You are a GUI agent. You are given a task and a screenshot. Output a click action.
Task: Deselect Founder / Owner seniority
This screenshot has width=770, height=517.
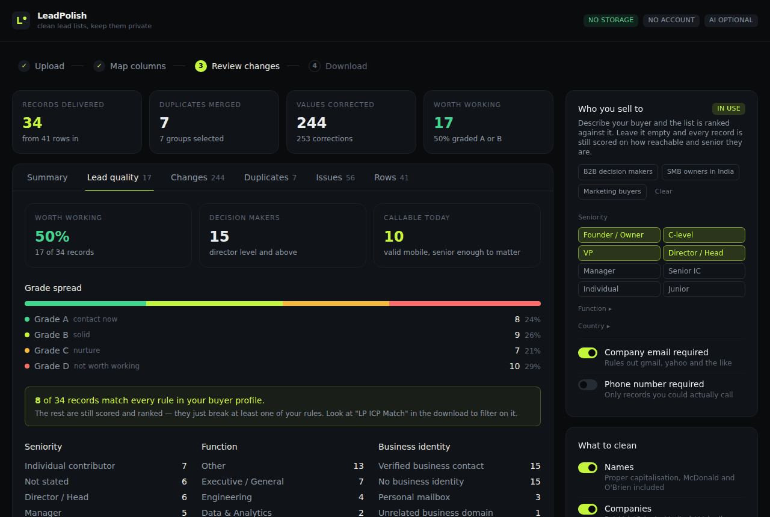click(x=619, y=235)
